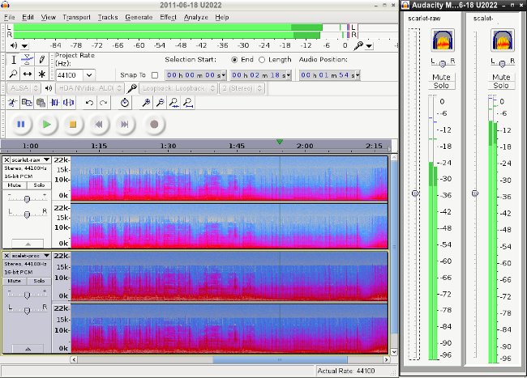The height and width of the screenshot is (378, 527).
Task: Open the Transport menu
Action: [77, 17]
